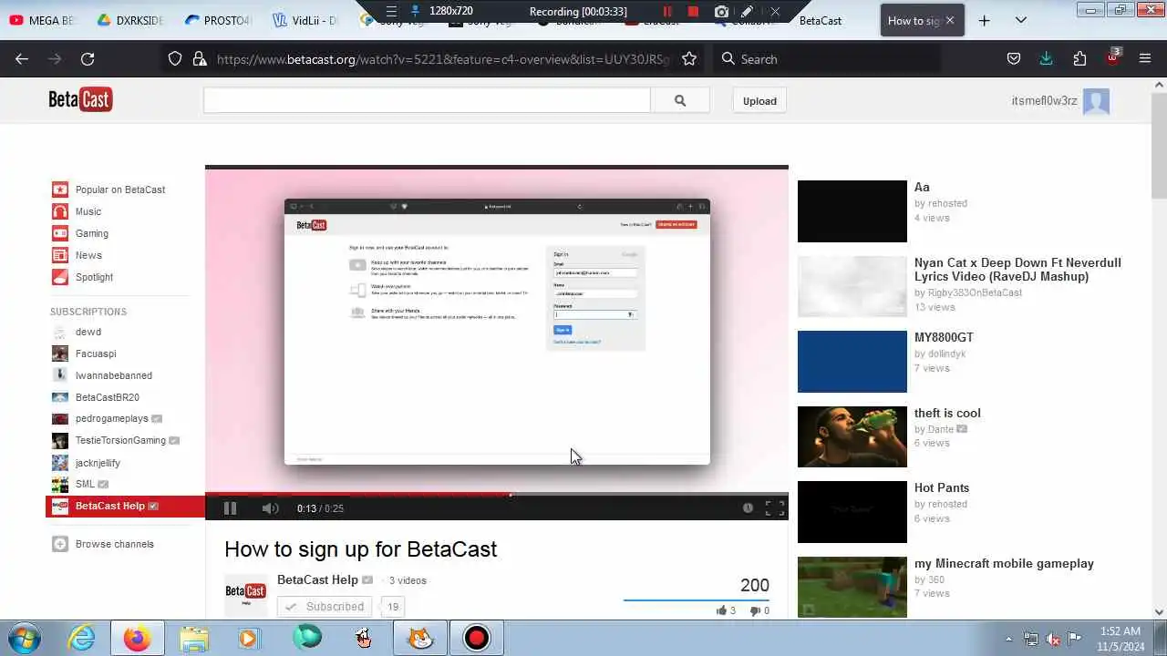This screenshot has width=1167, height=656.
Task: Open the Spotlight category
Action: click(94, 277)
